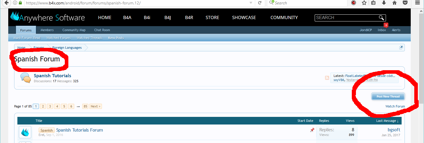The height and width of the screenshot is (143, 424).
Task: Sort threads by Views column
Action: click(350, 121)
